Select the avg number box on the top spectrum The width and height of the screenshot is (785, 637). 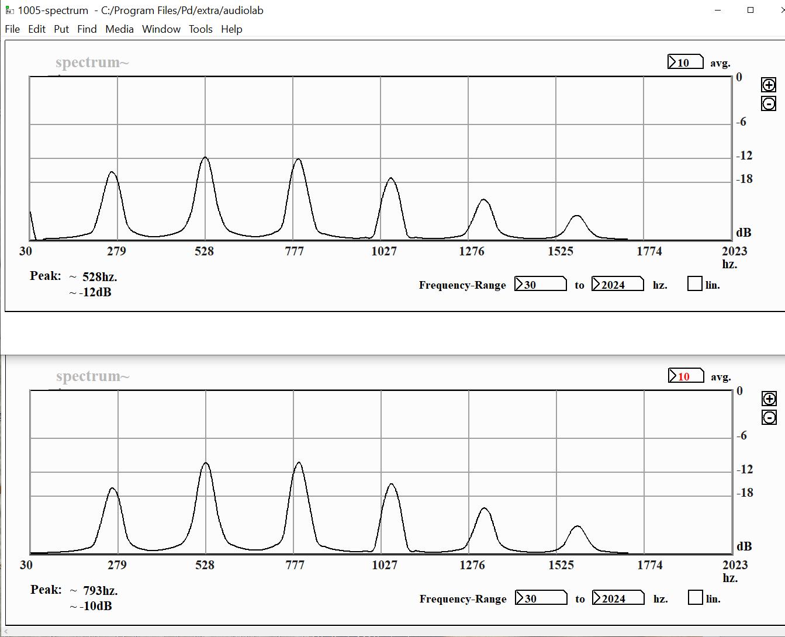coord(685,61)
